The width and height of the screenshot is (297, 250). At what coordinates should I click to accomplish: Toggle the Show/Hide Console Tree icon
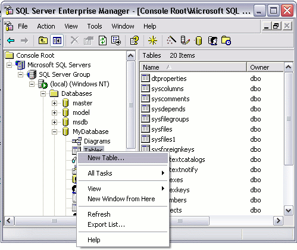tap(57, 40)
